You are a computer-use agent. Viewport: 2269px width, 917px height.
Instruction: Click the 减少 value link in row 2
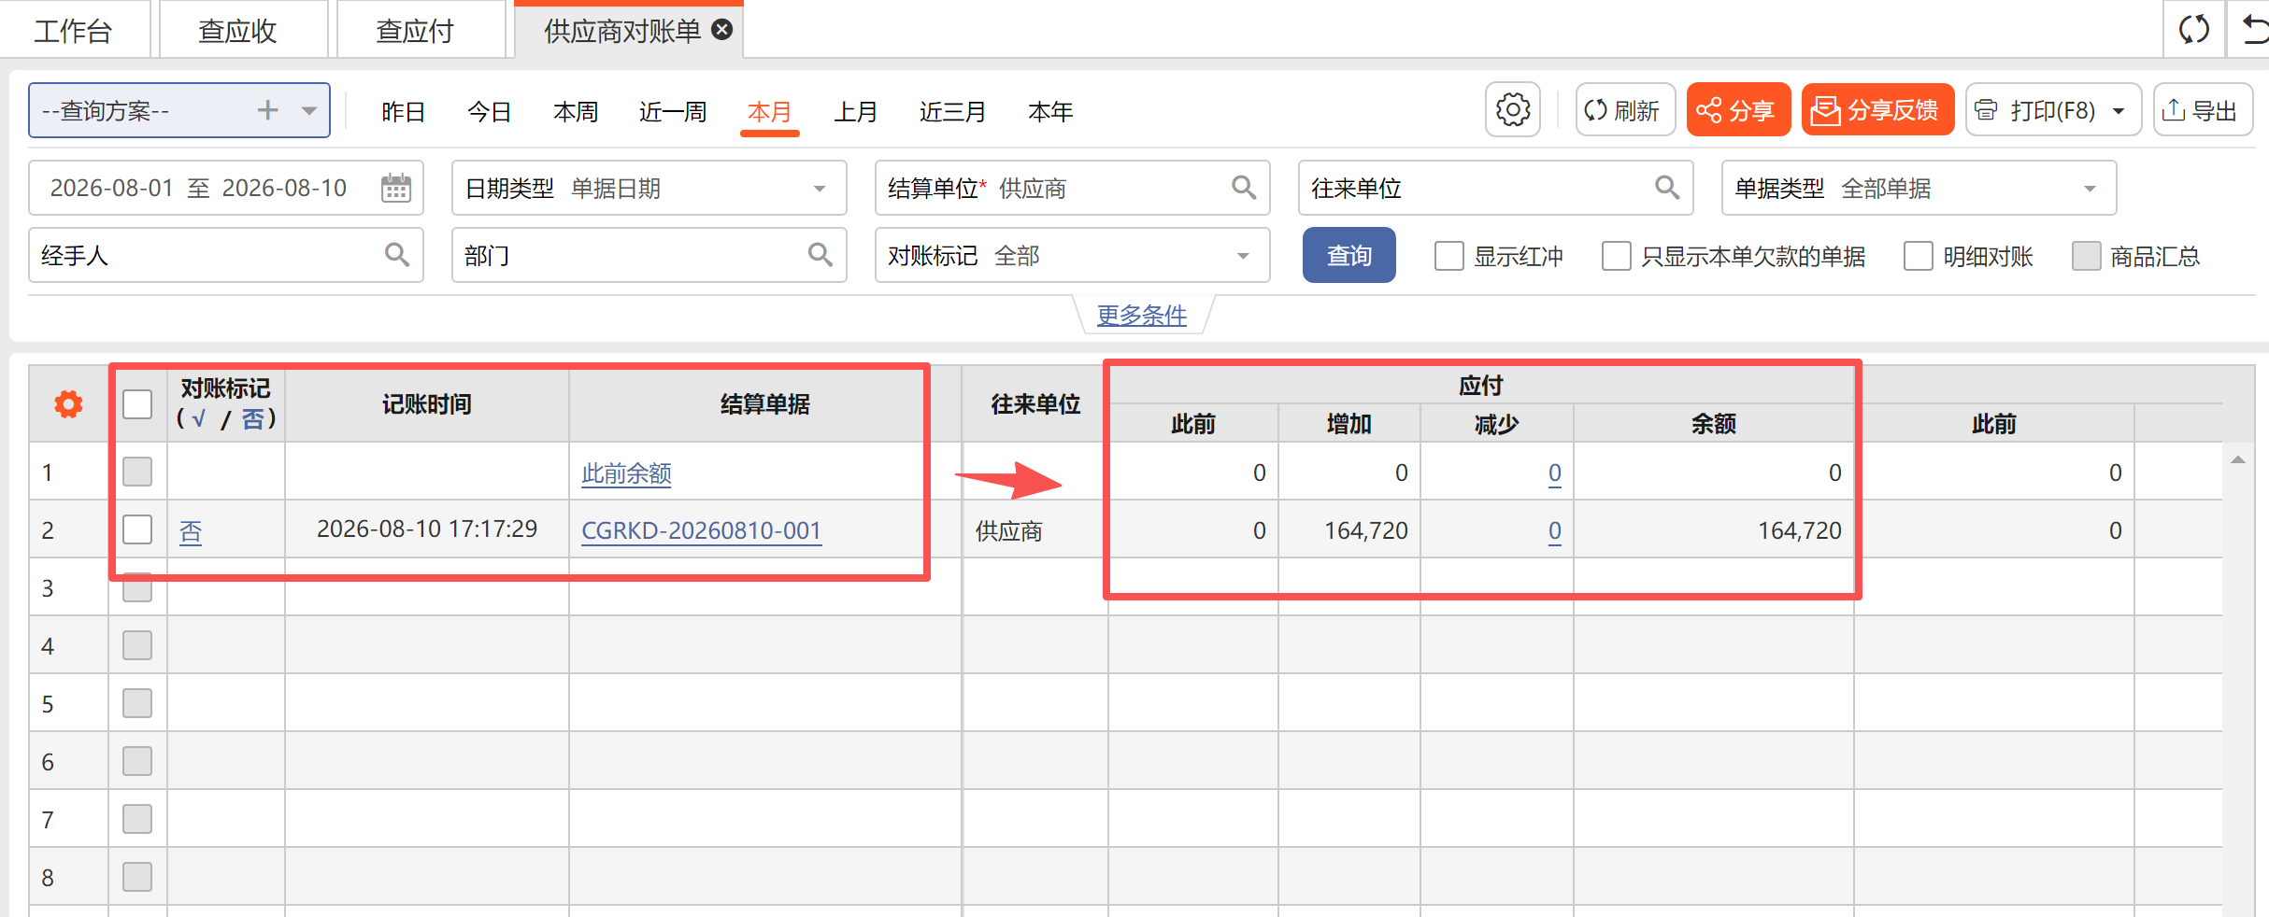pyautogui.click(x=1555, y=530)
